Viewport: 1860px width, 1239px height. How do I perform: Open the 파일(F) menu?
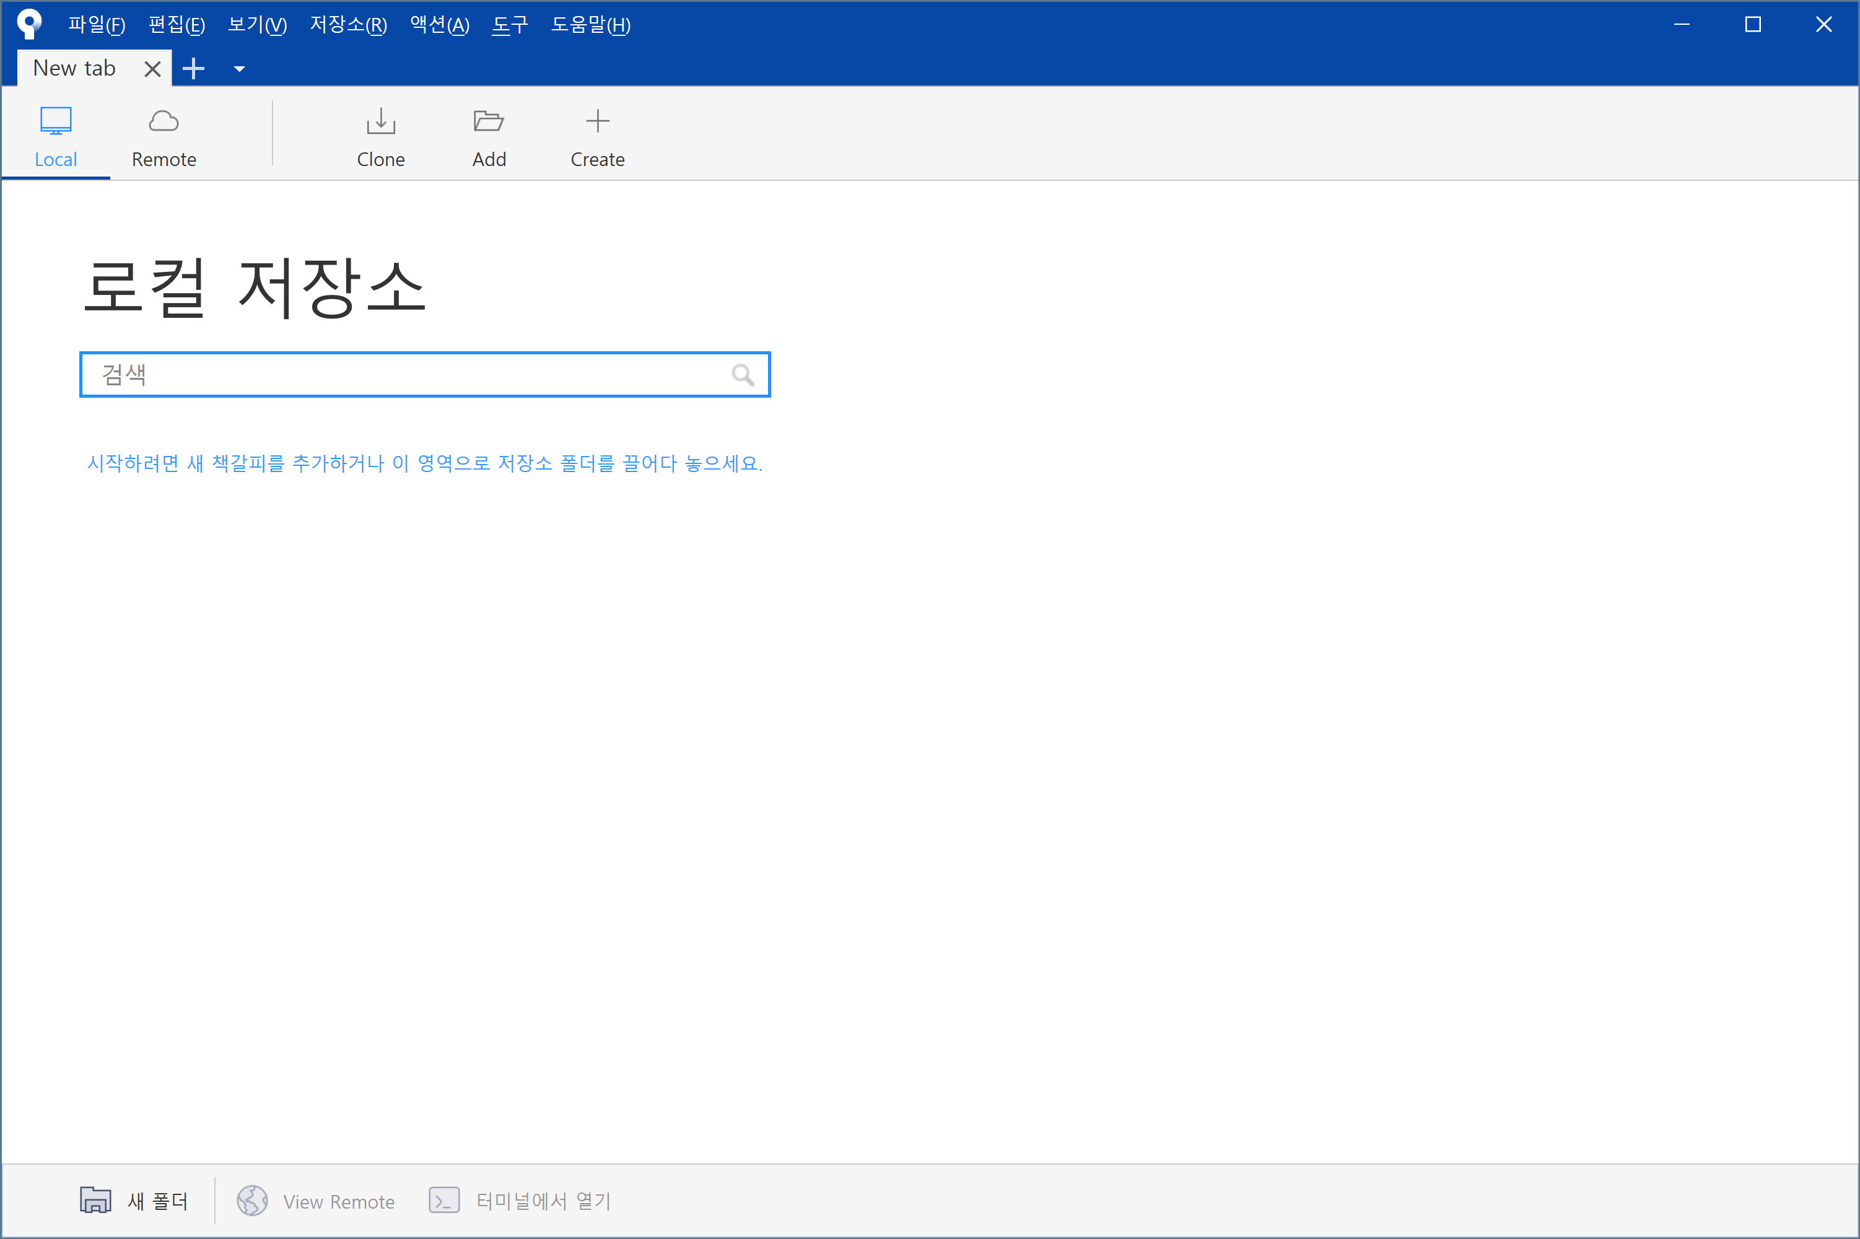click(x=97, y=25)
